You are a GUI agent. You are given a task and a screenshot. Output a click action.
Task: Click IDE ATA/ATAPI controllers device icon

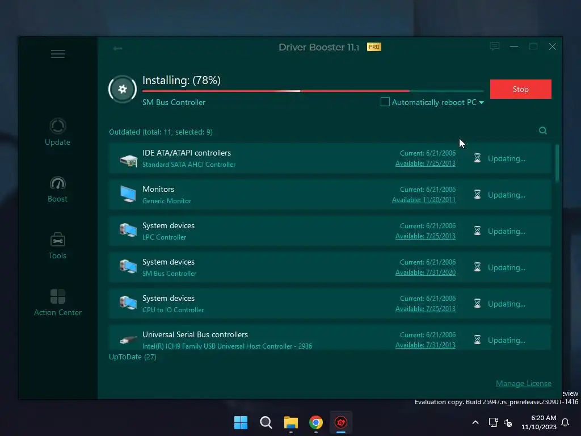click(128, 160)
